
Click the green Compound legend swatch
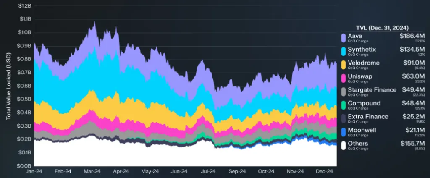343,105
